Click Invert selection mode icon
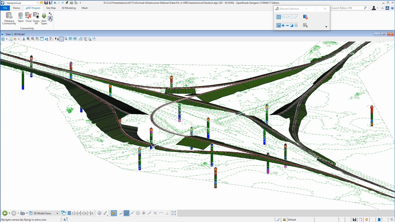The height and width of the screenshot is (222, 395). (x=292, y=26)
